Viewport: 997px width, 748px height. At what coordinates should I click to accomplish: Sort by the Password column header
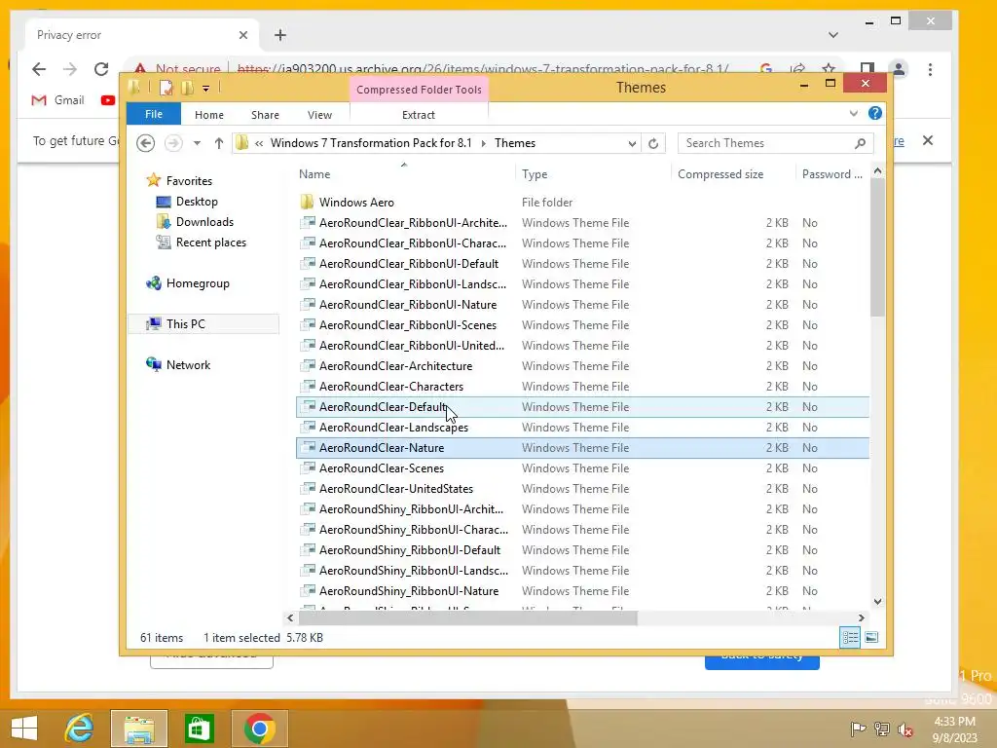[x=831, y=173]
